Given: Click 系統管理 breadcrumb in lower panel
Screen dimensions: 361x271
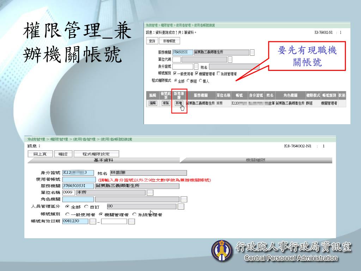Looking at the screenshot, I should (36, 139).
